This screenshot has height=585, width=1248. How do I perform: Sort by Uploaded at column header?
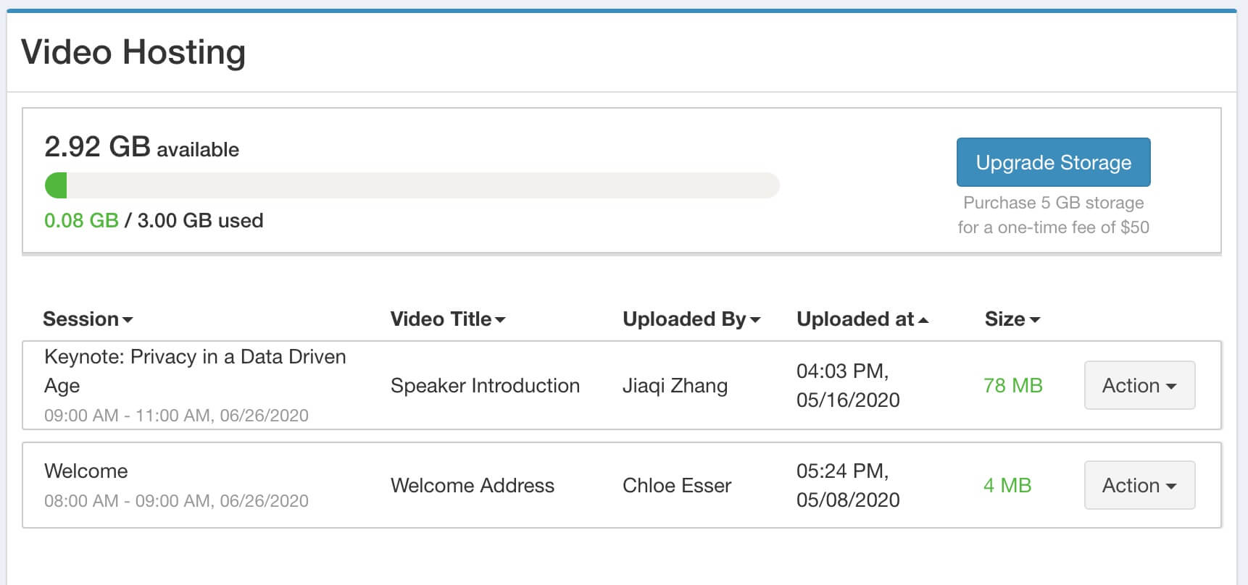tap(862, 319)
